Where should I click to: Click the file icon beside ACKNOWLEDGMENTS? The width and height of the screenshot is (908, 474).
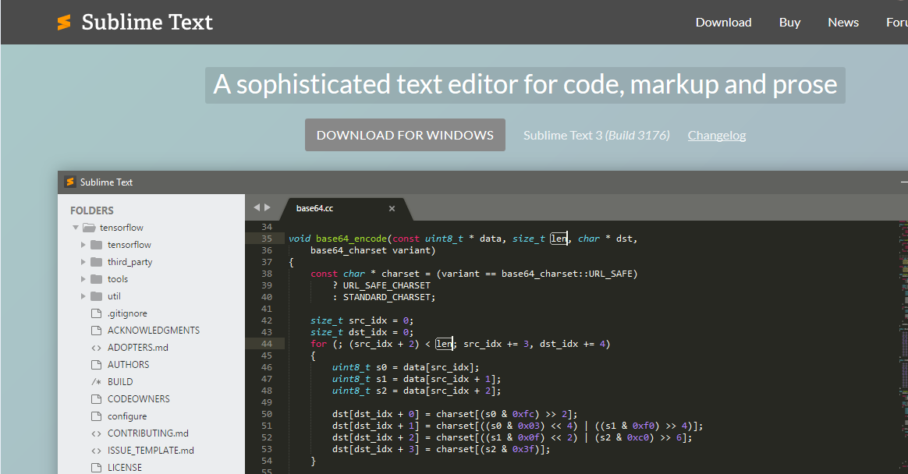pos(96,331)
